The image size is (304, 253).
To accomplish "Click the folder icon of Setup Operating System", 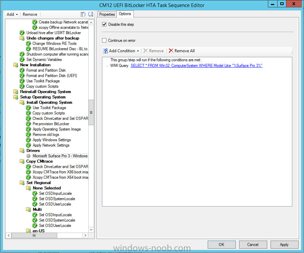I will 16,97.
